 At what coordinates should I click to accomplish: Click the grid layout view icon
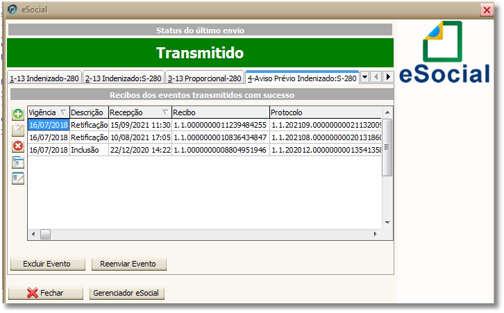coord(18,162)
